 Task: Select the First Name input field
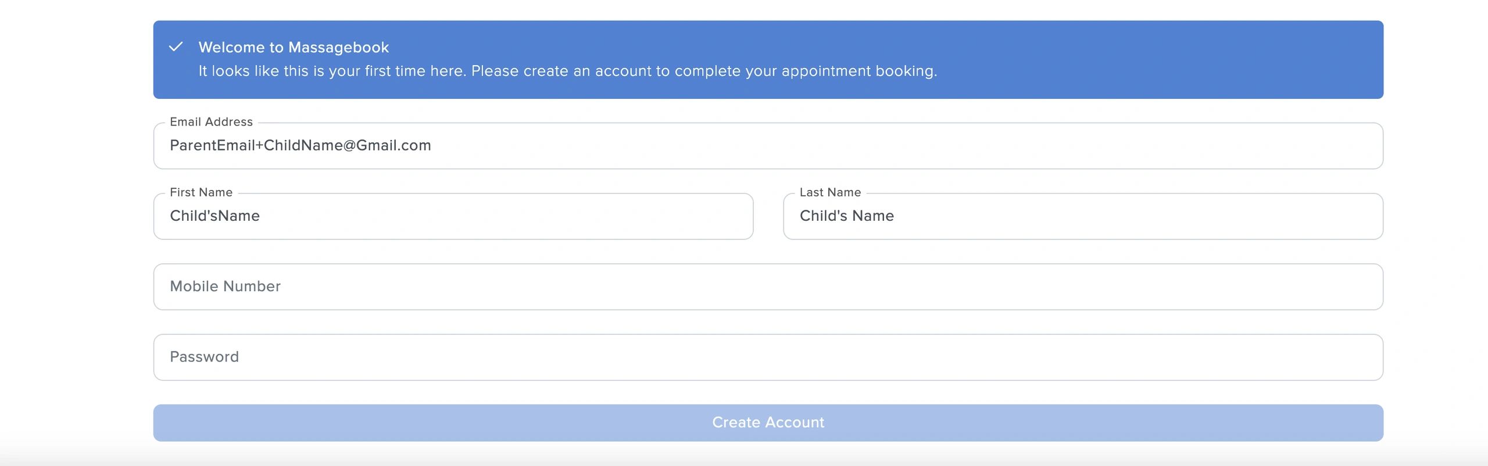[x=453, y=216]
